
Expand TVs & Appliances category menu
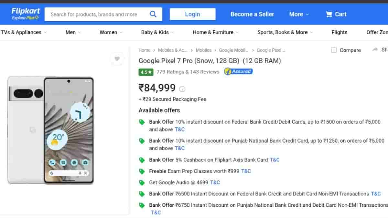23,32
